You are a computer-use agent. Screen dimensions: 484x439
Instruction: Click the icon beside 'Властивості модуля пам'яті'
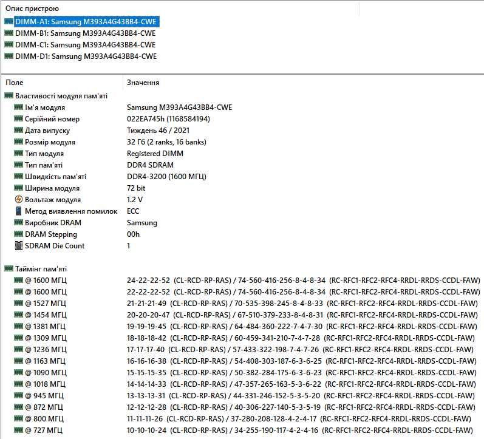[x=9, y=95]
